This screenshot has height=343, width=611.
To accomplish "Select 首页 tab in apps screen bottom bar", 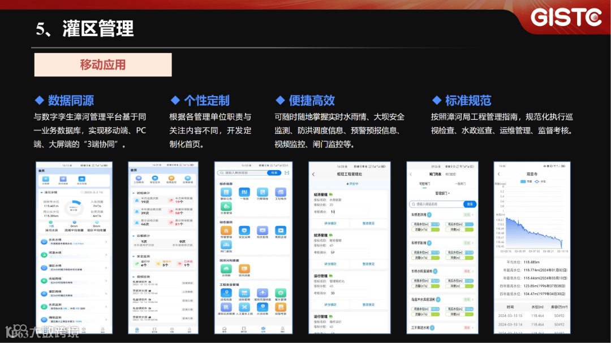I will pyautogui.click(x=225, y=329).
